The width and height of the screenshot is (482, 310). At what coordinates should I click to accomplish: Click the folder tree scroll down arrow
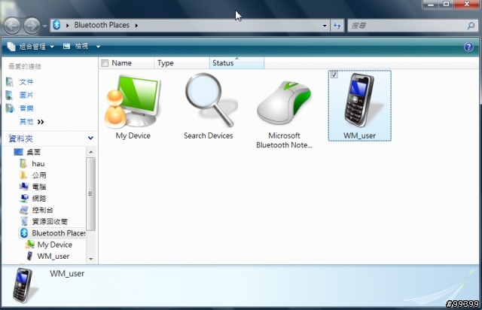[x=90, y=259]
